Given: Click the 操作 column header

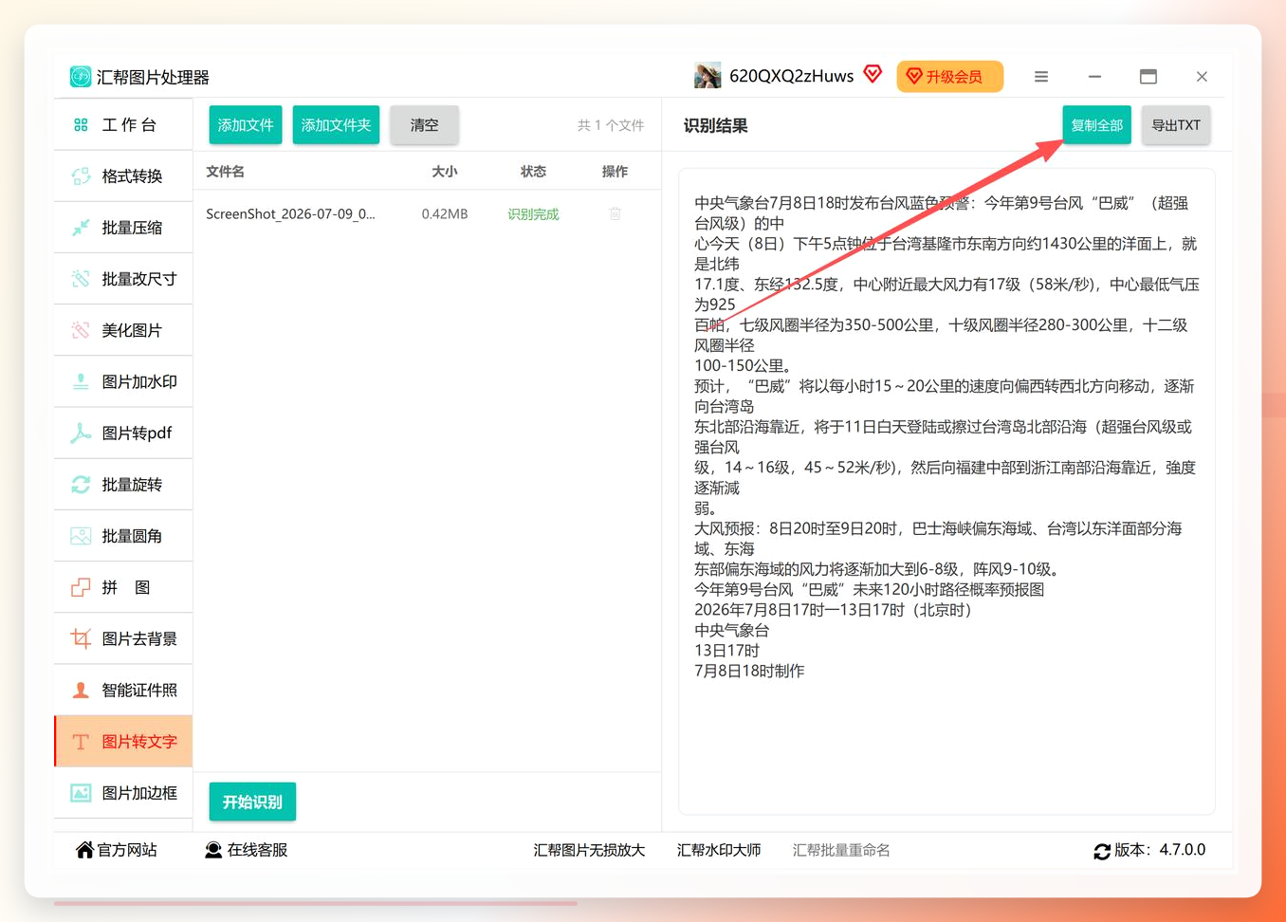Looking at the screenshot, I should click(615, 172).
